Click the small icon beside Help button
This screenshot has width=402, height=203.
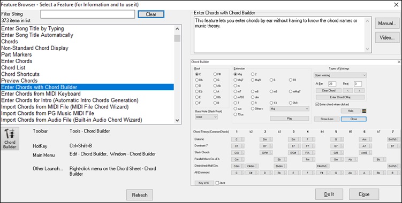pos(364,111)
